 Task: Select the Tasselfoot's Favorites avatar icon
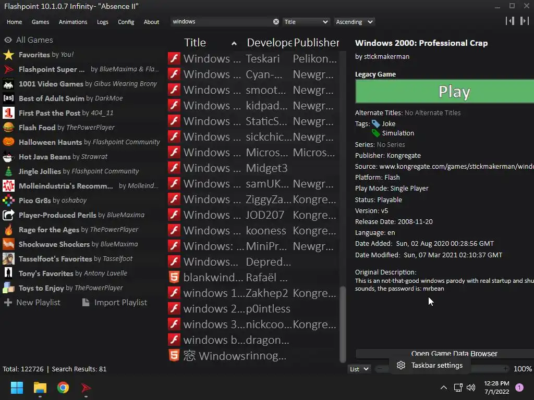click(x=8, y=259)
